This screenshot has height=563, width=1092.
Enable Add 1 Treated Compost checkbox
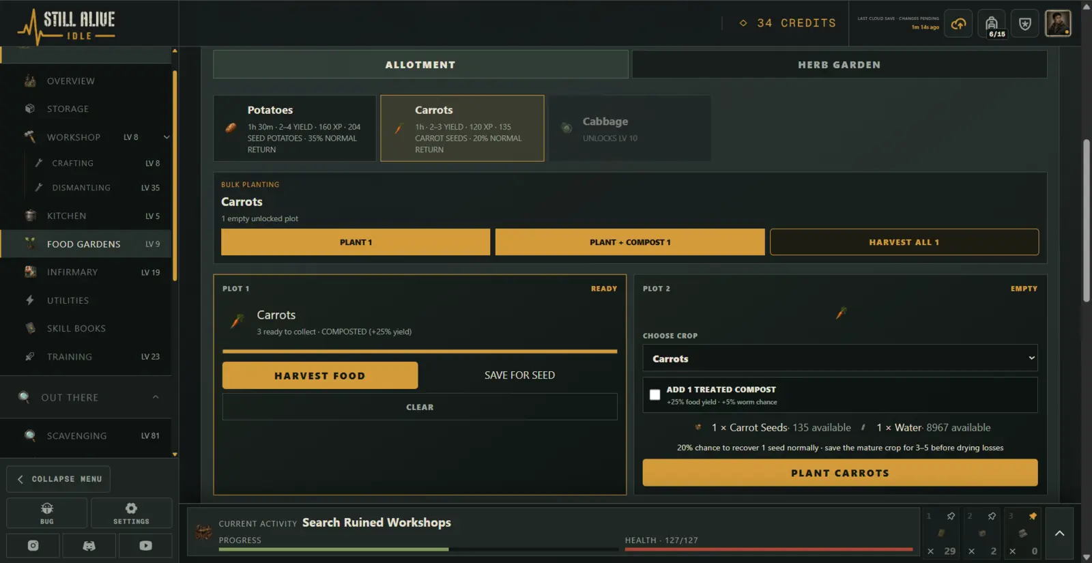655,394
